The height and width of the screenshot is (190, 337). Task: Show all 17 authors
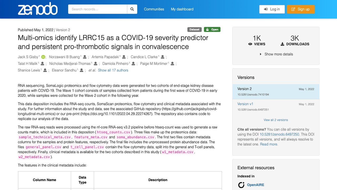(x=113, y=70)
